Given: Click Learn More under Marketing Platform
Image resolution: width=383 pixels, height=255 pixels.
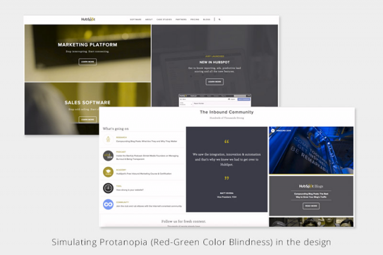Looking at the screenshot, I should (87, 62).
